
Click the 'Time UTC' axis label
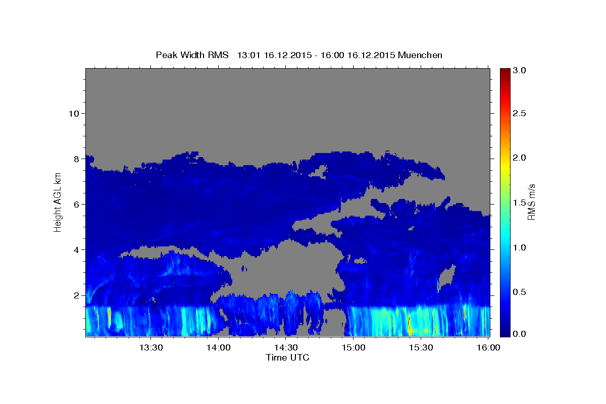click(x=287, y=358)
